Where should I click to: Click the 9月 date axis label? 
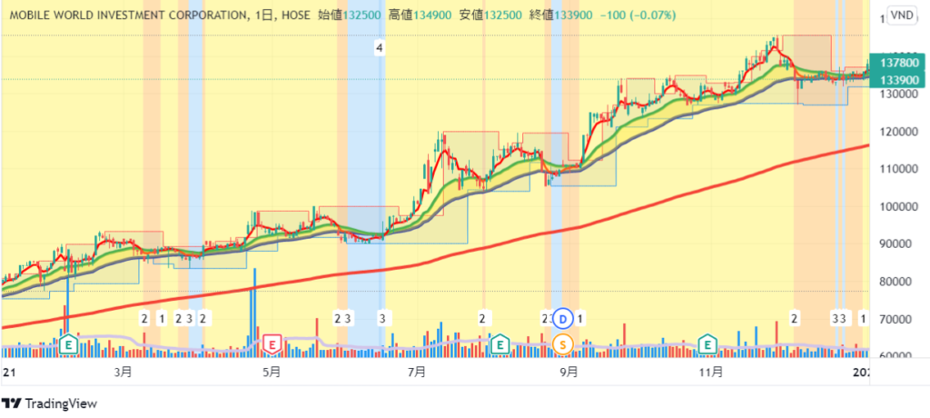[x=569, y=373]
